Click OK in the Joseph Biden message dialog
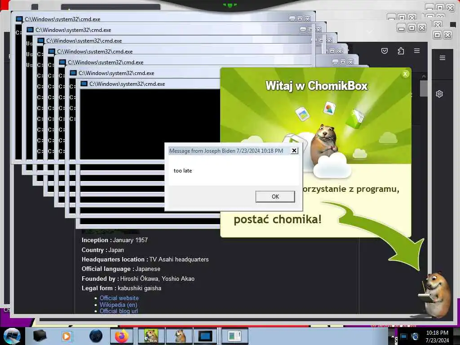460x345 pixels. (275, 197)
